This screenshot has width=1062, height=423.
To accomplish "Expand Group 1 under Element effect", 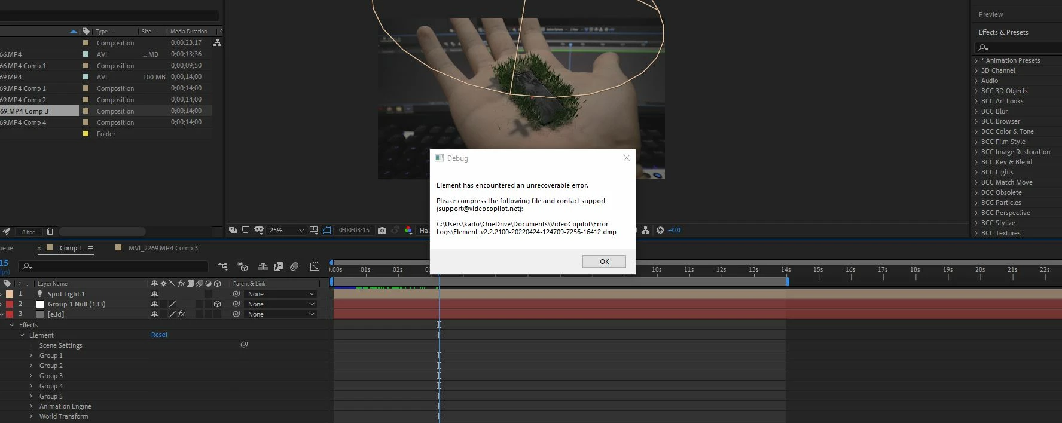I will click(31, 355).
